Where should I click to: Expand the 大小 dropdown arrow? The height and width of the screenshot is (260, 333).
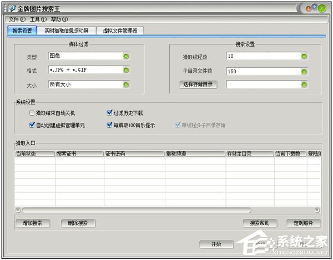[x=126, y=84]
